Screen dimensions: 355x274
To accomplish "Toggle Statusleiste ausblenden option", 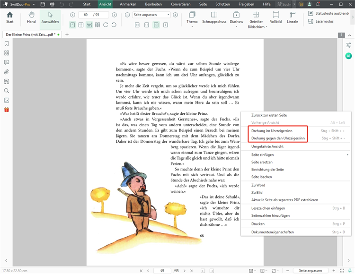I will (328, 13).
